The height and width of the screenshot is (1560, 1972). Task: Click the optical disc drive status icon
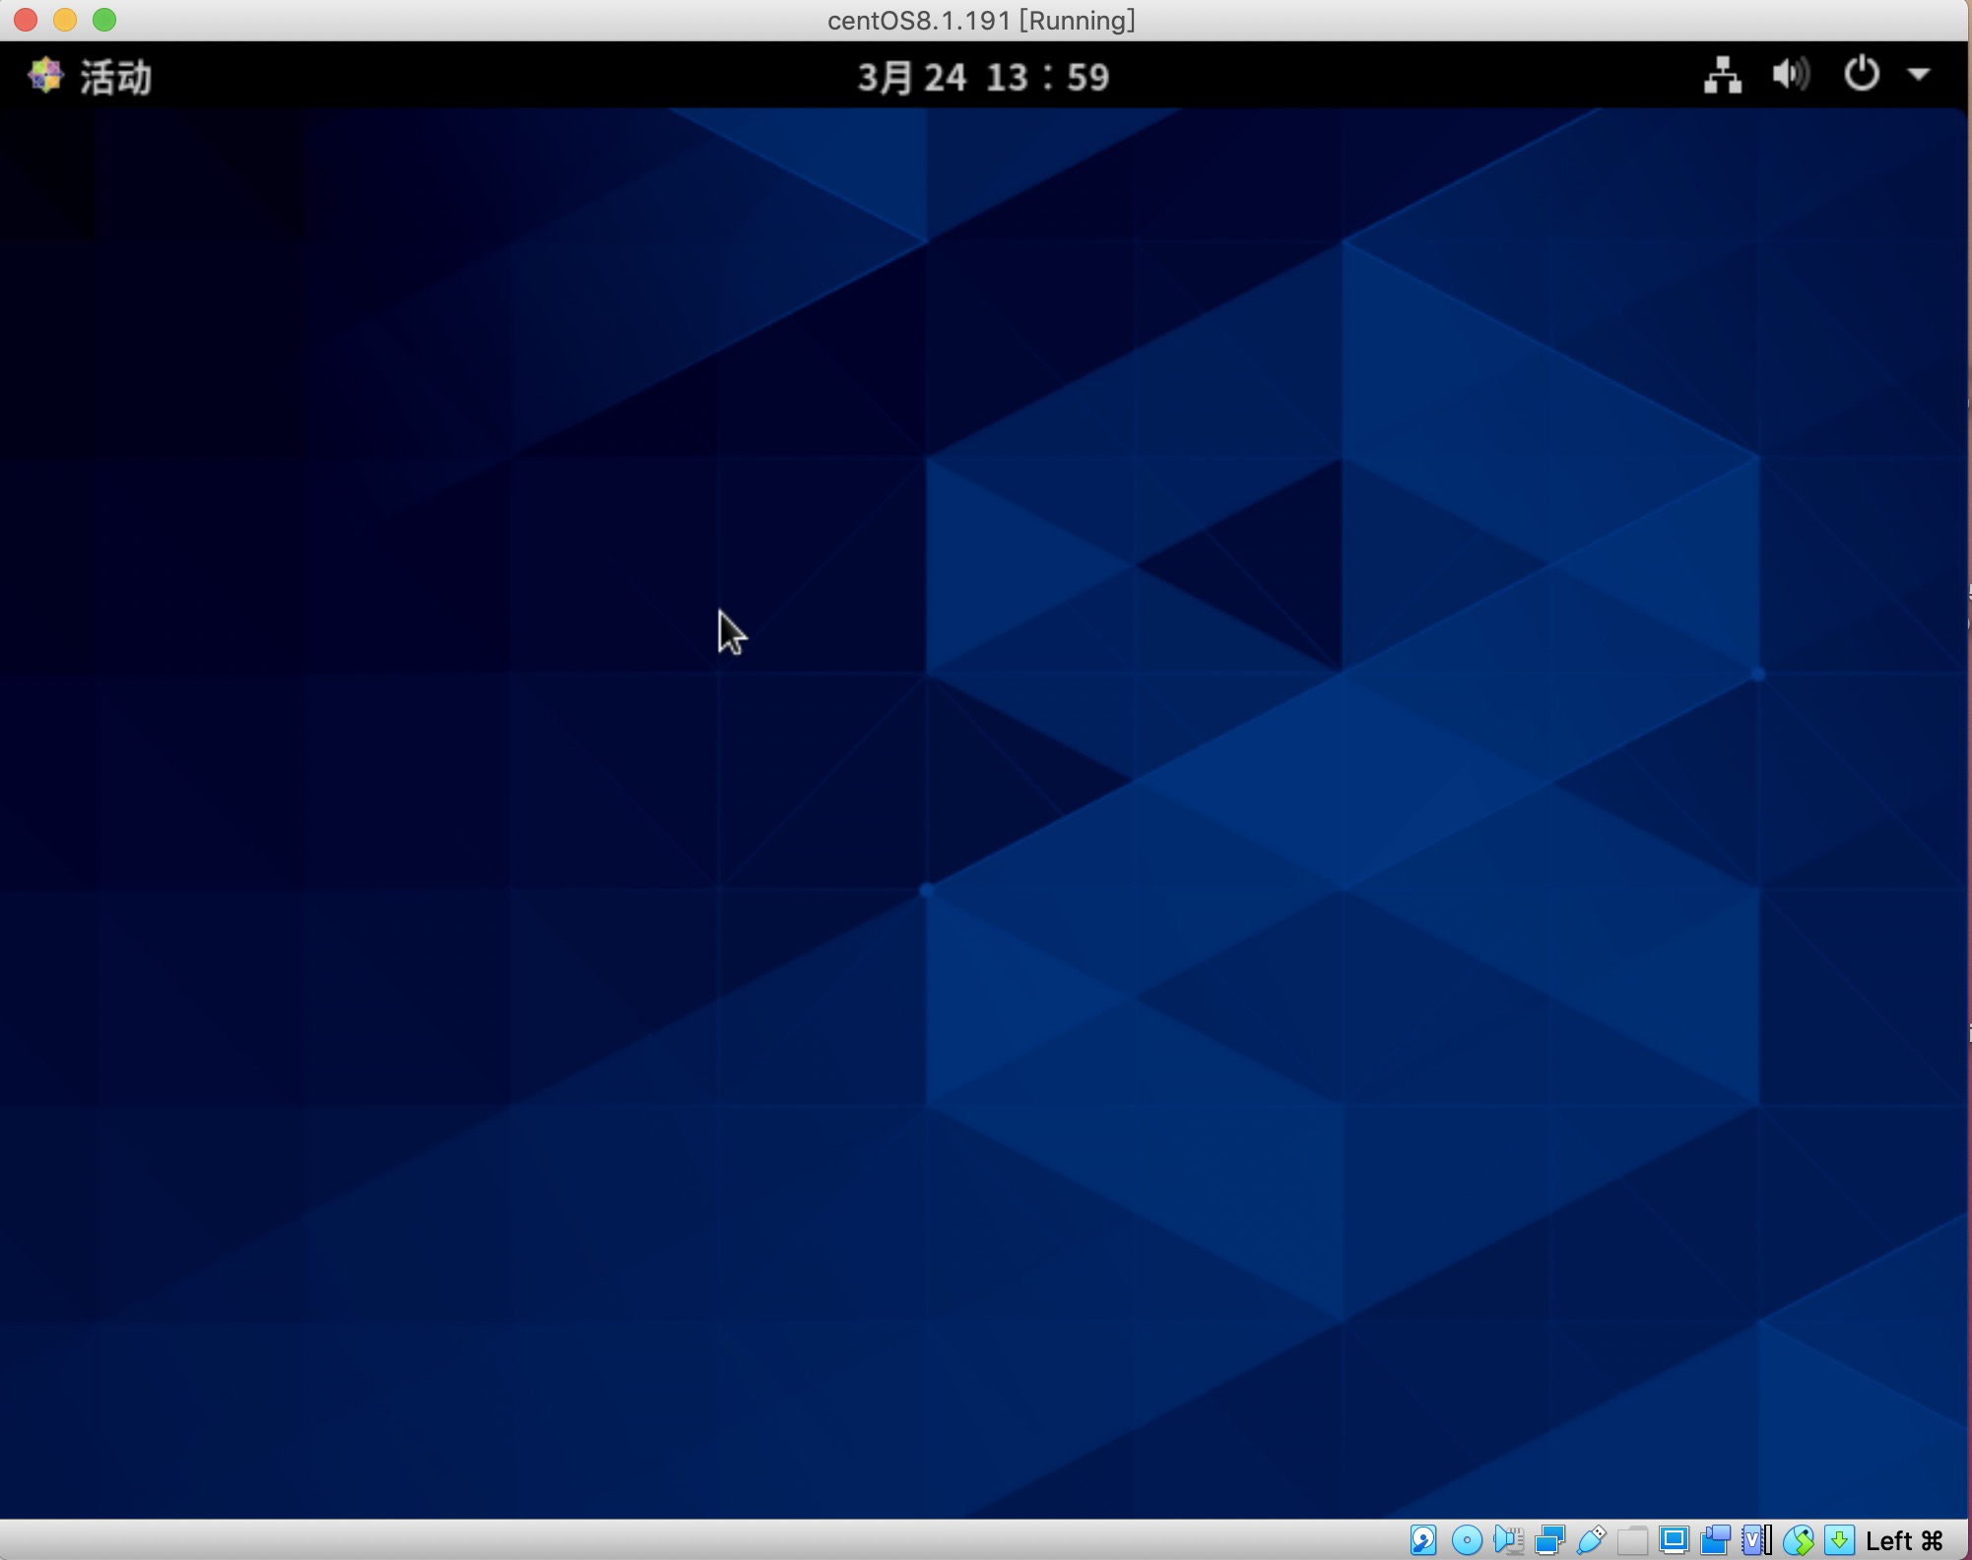pyautogui.click(x=1467, y=1539)
